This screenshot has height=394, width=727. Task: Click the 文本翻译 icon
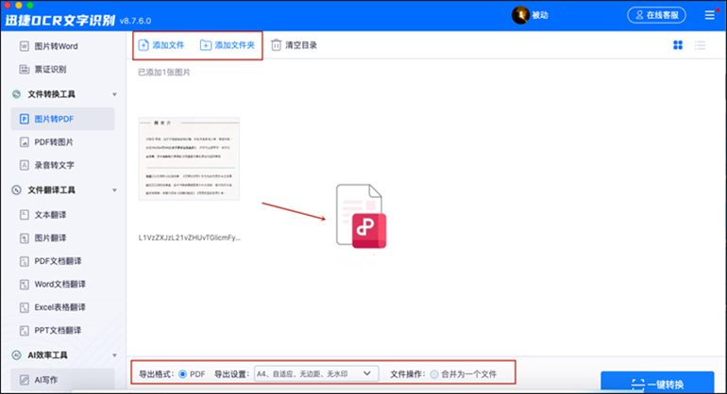click(x=25, y=215)
